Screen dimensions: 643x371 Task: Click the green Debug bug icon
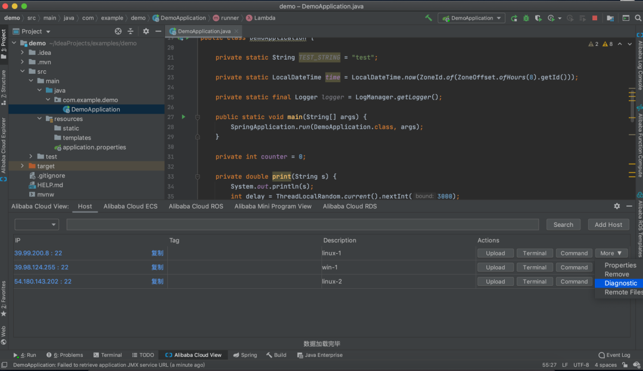(x=526, y=18)
